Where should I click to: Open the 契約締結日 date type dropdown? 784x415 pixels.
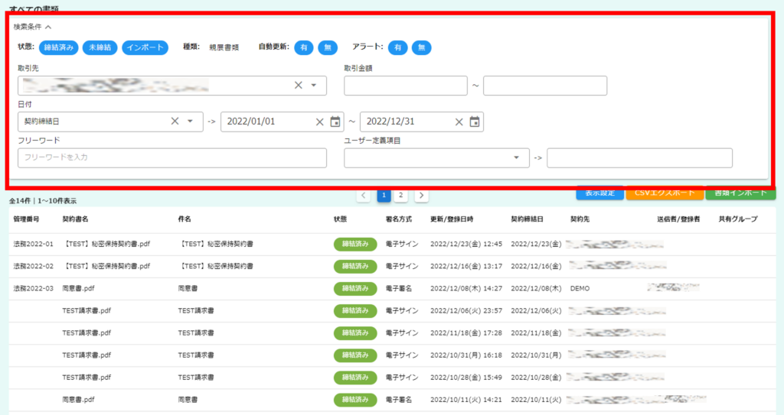(190, 122)
